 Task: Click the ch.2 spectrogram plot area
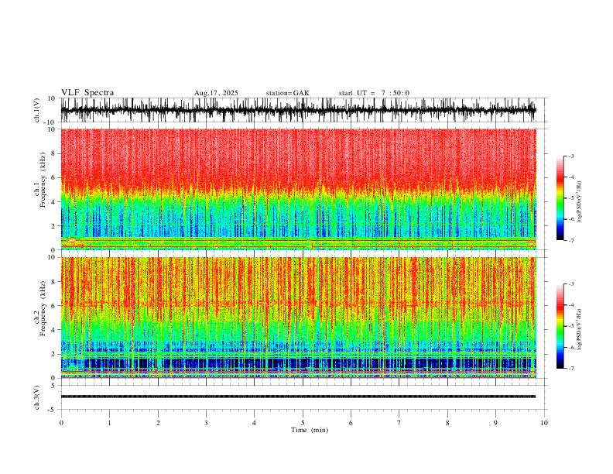point(298,318)
